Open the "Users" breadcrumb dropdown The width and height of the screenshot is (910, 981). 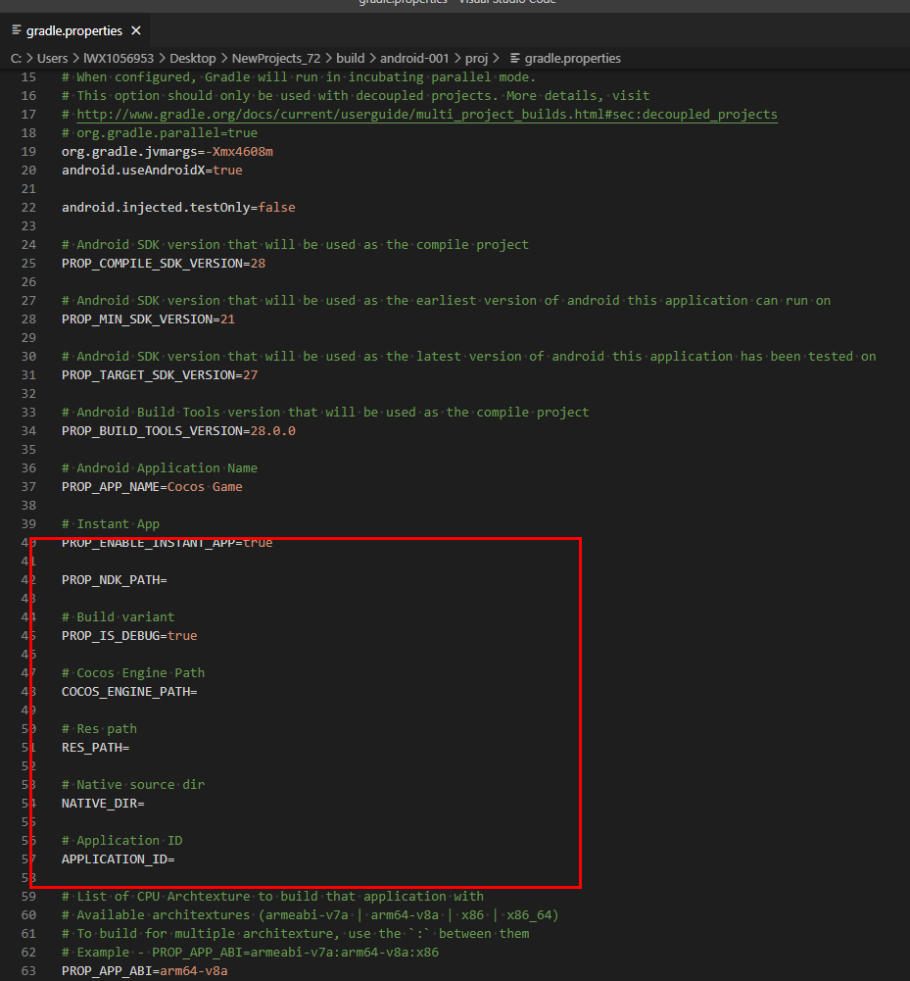click(x=52, y=58)
